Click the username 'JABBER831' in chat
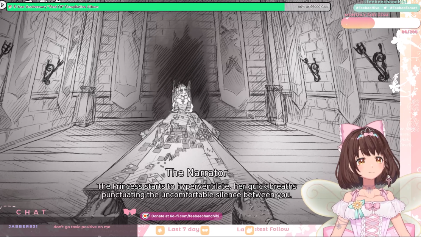This screenshot has width=421, height=237. 23,226
